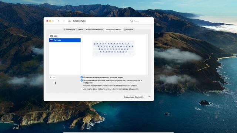Remove input source with minus button

tap(54, 77)
